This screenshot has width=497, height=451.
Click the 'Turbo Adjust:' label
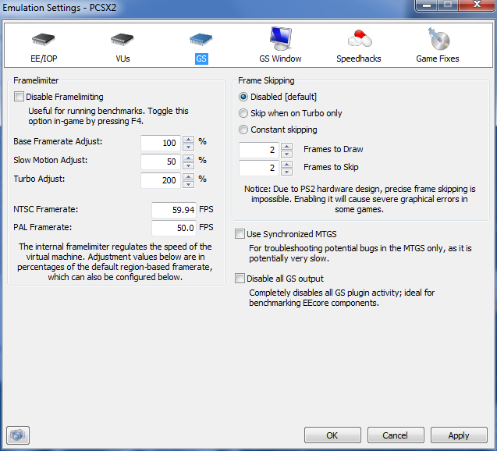pyautogui.click(x=39, y=179)
